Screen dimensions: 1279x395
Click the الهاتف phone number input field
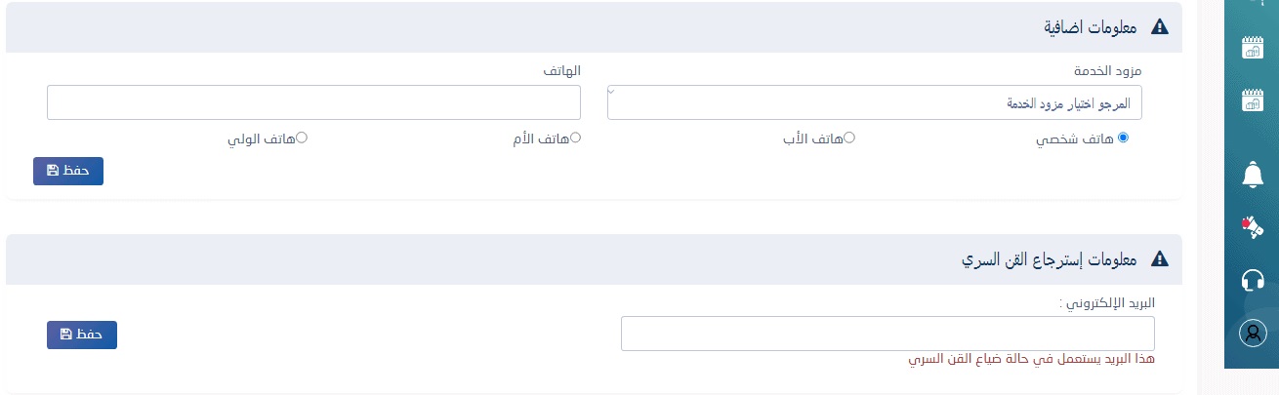pyautogui.click(x=313, y=102)
